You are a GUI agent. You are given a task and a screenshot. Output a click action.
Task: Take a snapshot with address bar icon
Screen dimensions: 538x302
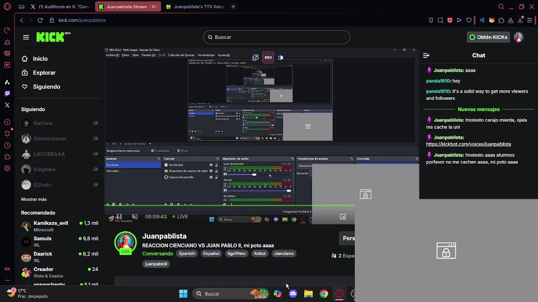[440, 20]
